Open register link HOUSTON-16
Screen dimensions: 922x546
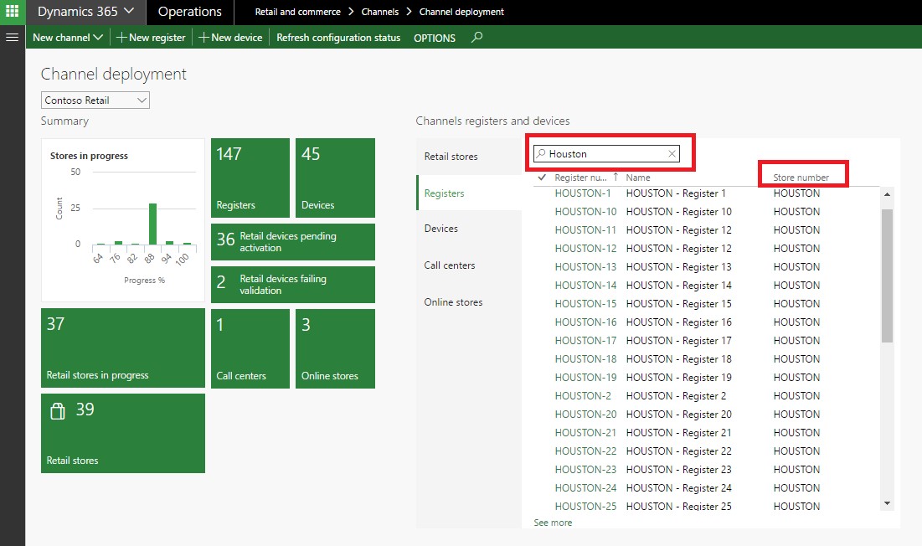point(585,322)
